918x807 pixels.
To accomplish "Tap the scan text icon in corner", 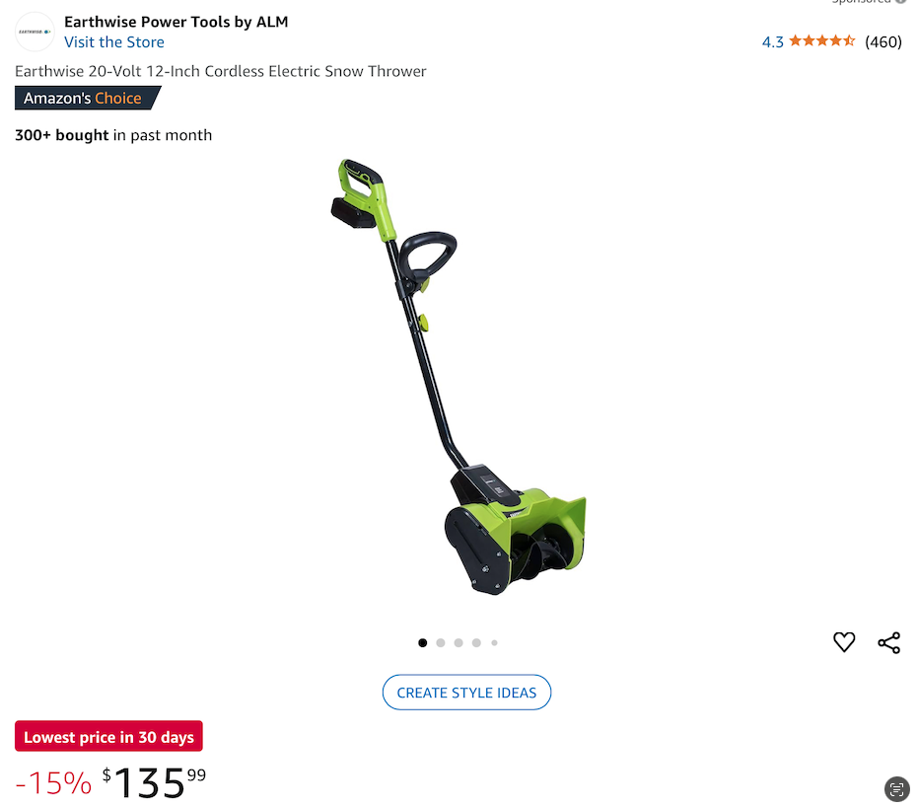I will tap(896, 789).
